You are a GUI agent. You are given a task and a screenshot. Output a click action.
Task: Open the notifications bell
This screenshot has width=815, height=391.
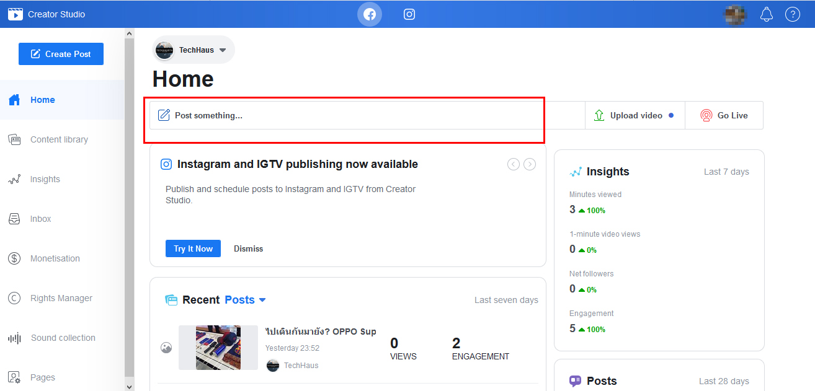tap(767, 14)
